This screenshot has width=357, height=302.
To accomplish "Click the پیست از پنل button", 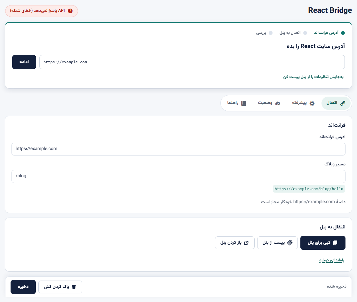I will (x=277, y=243).
